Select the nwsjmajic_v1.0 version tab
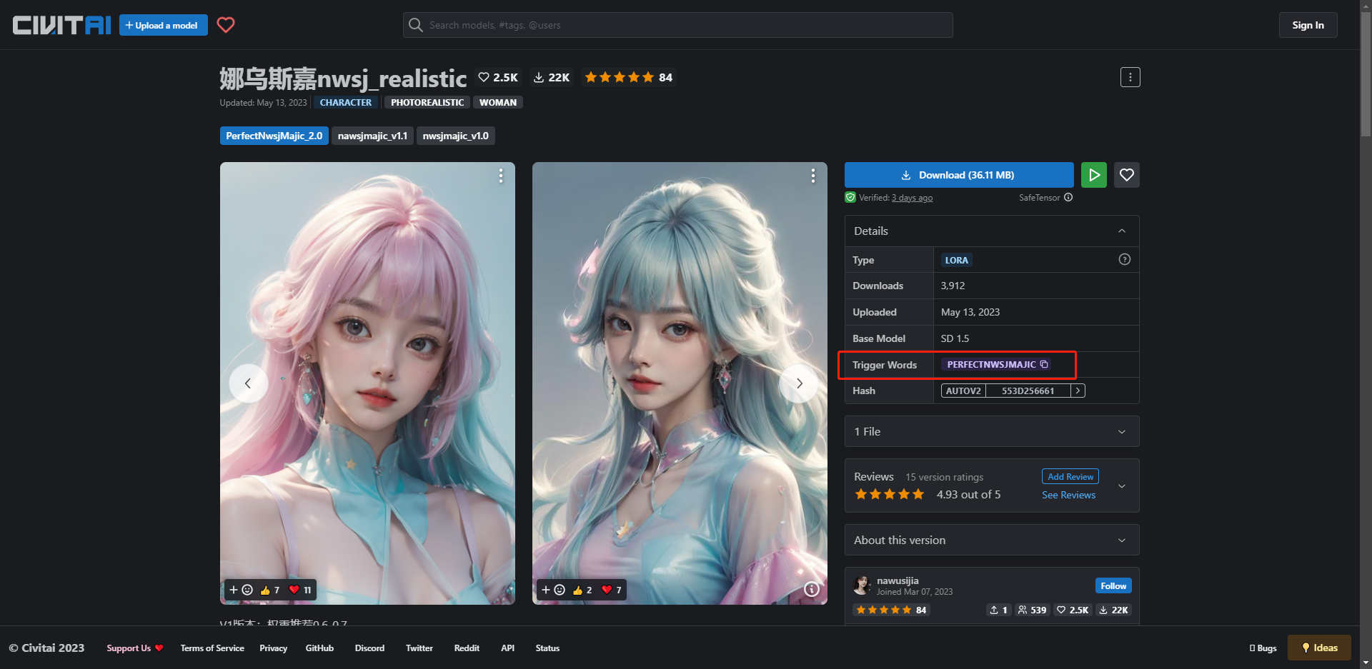Viewport: 1372px width, 669px height. point(455,136)
